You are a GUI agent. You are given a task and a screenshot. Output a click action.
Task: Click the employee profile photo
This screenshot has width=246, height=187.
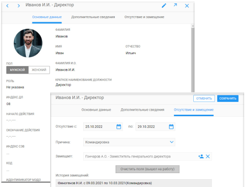pyautogui.click(x=28, y=43)
